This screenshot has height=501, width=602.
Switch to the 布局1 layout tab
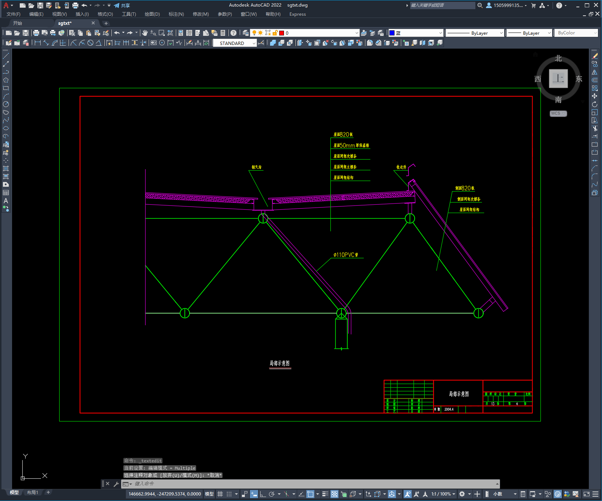33,493
